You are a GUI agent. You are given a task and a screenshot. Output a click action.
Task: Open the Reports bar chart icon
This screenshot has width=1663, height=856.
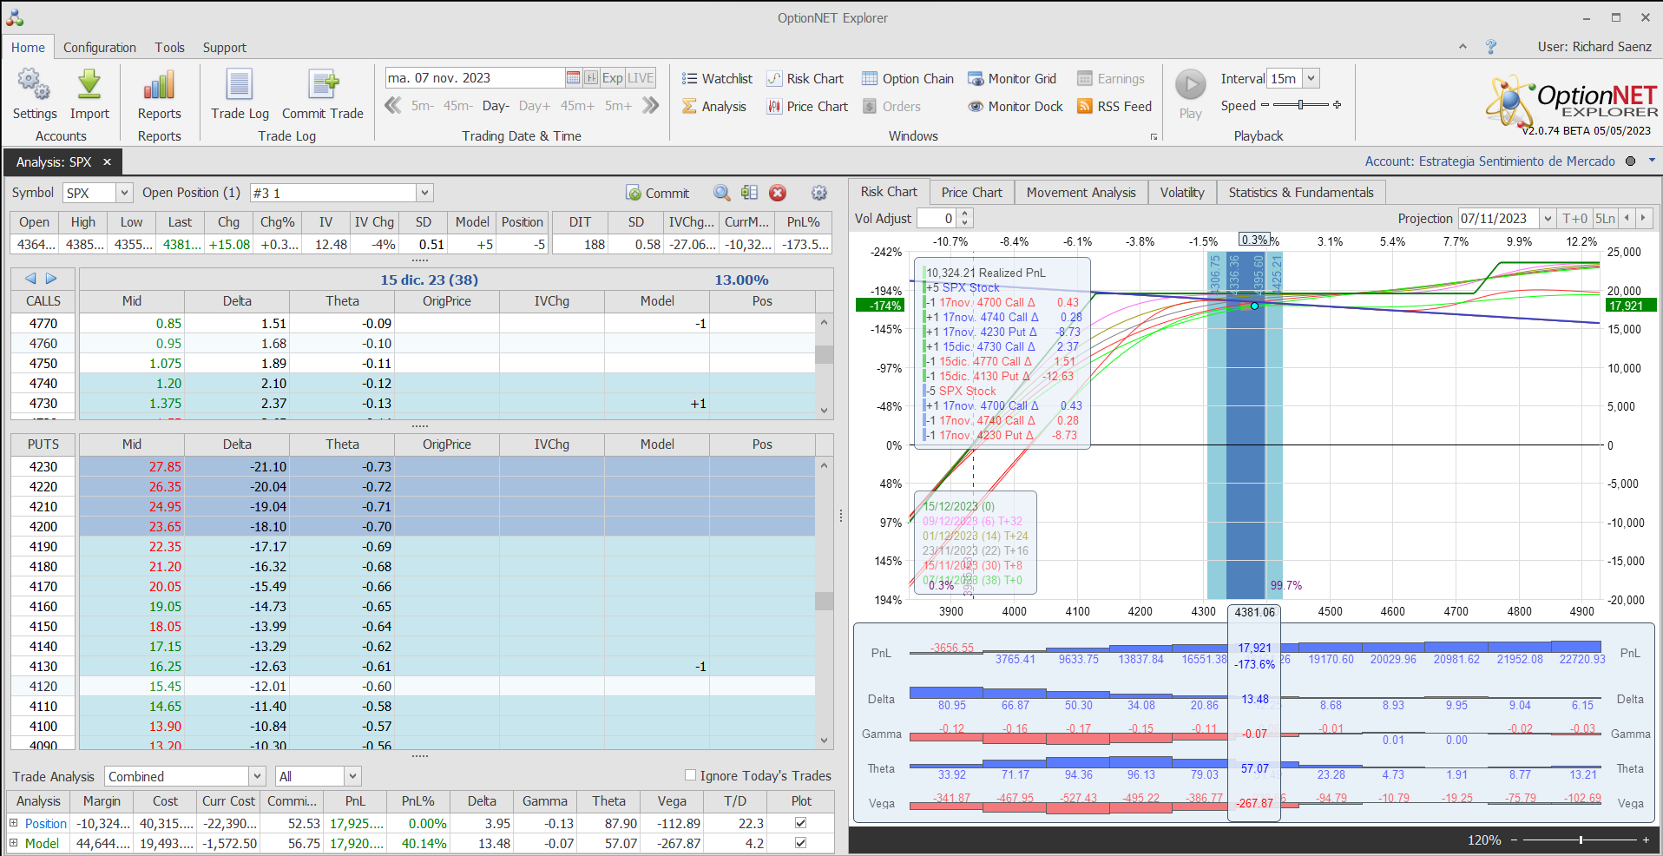coord(160,85)
